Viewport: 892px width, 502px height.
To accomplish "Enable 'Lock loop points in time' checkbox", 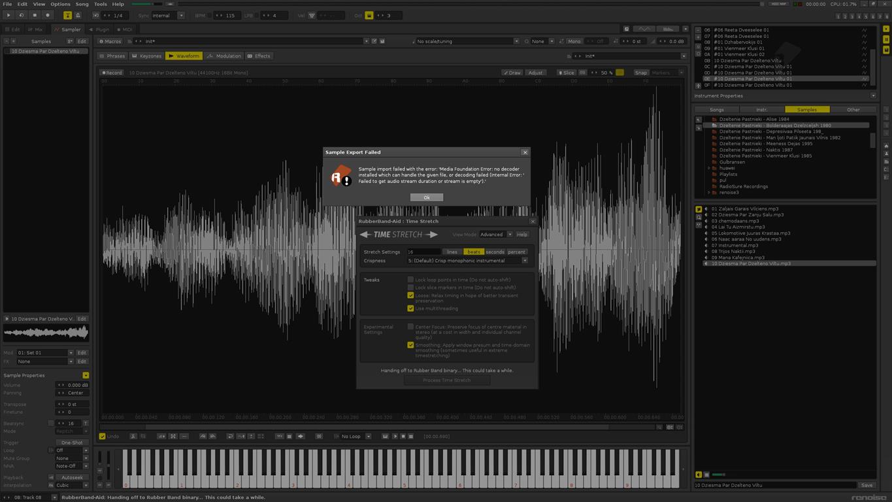I will click(x=410, y=280).
